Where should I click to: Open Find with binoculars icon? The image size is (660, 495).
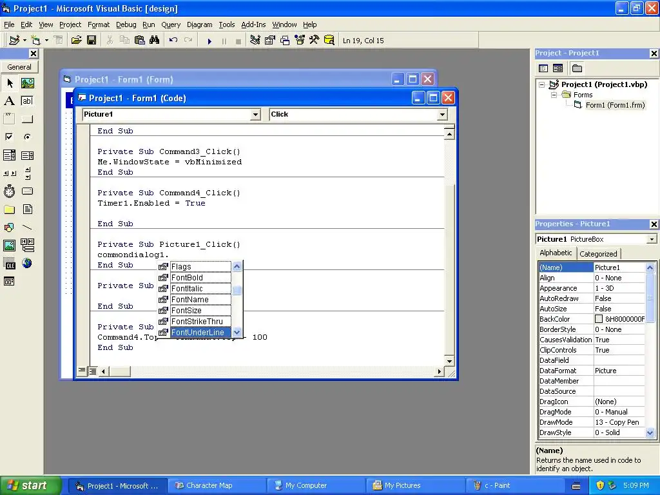click(154, 40)
